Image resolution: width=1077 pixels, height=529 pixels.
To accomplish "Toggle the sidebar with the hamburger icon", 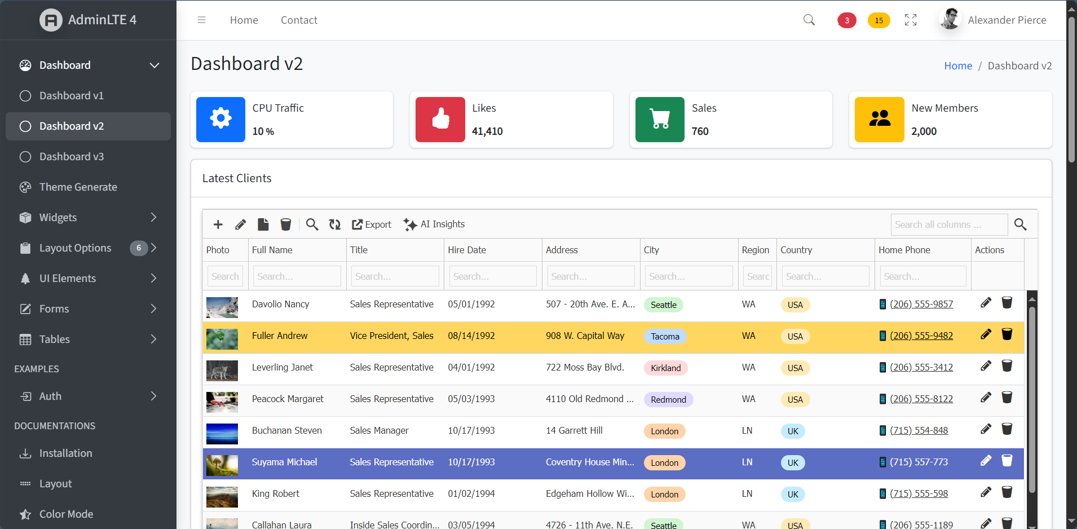I will pyautogui.click(x=201, y=20).
